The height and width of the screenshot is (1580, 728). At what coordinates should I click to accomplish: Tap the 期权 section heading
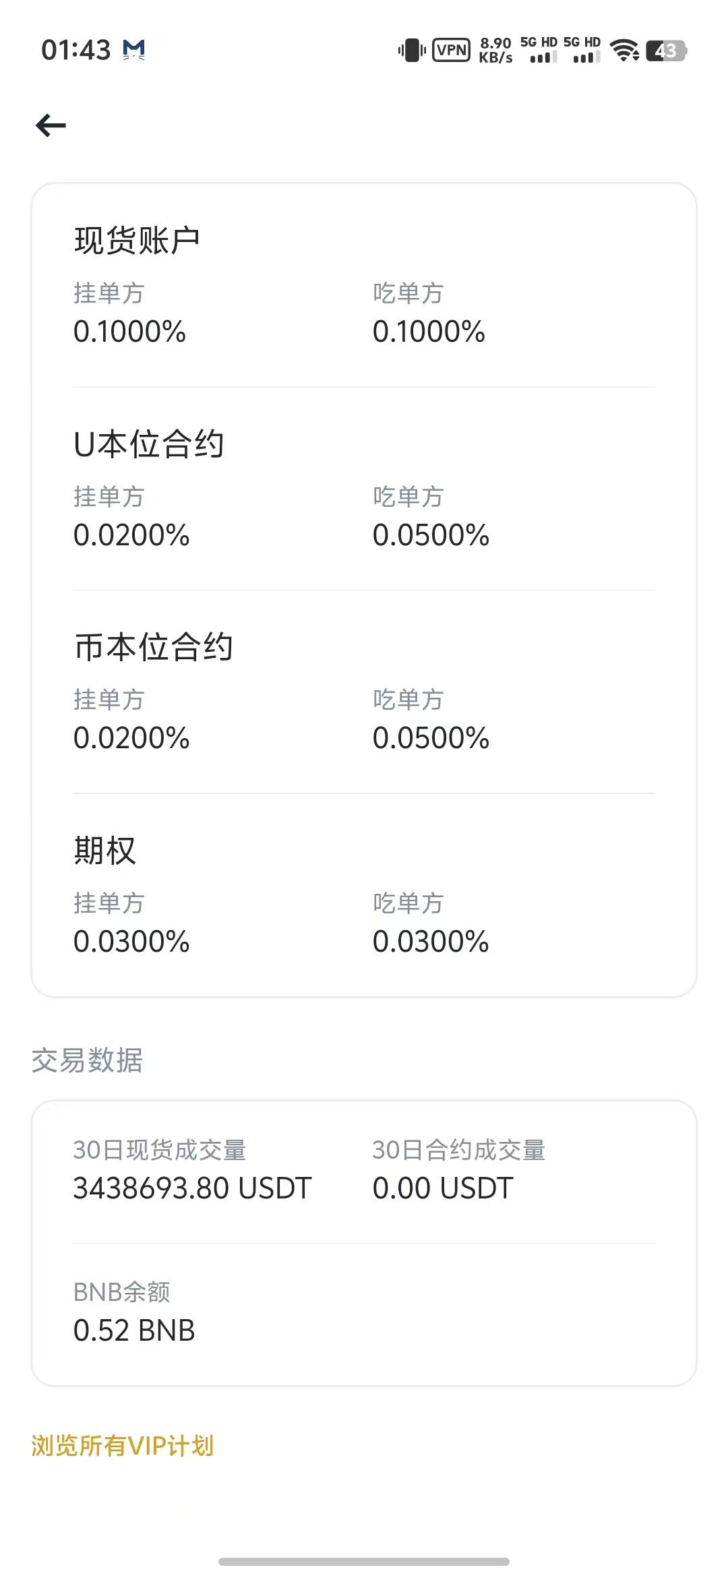[104, 851]
